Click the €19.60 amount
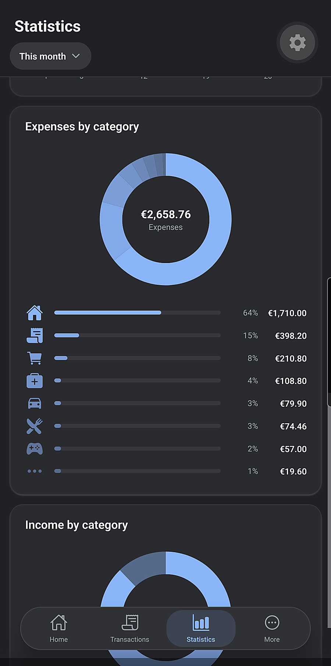331x666 pixels. pos(293,472)
